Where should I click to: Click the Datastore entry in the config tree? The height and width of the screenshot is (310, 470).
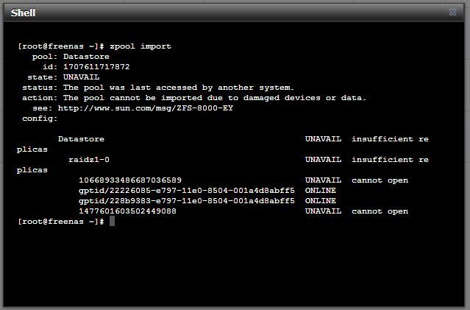click(x=81, y=139)
